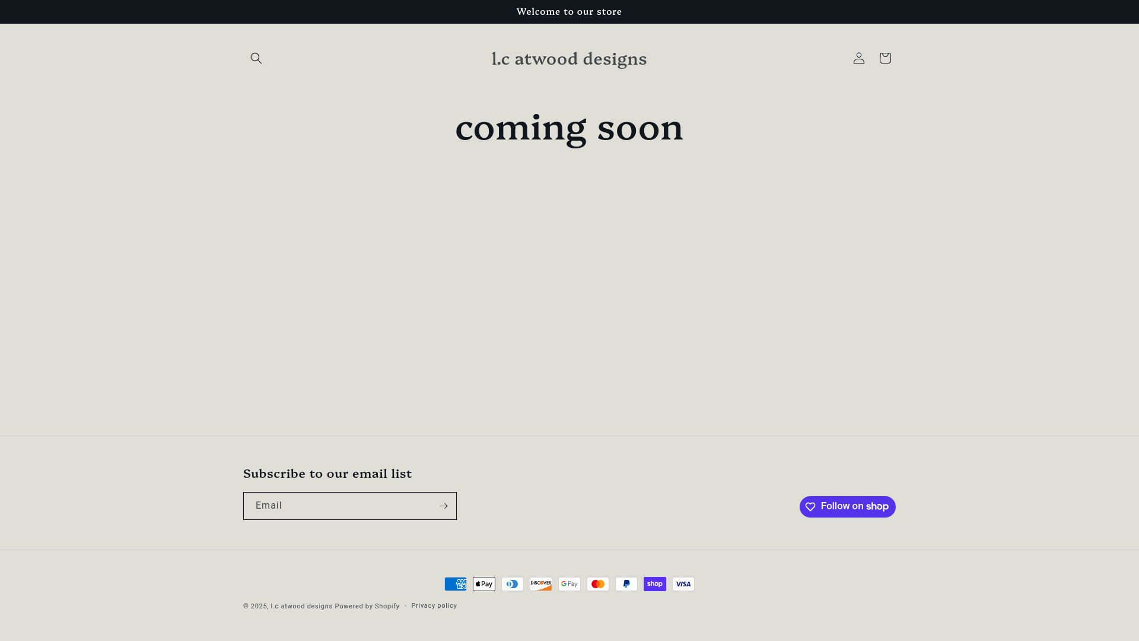Open the shopping cart icon

point(885,58)
